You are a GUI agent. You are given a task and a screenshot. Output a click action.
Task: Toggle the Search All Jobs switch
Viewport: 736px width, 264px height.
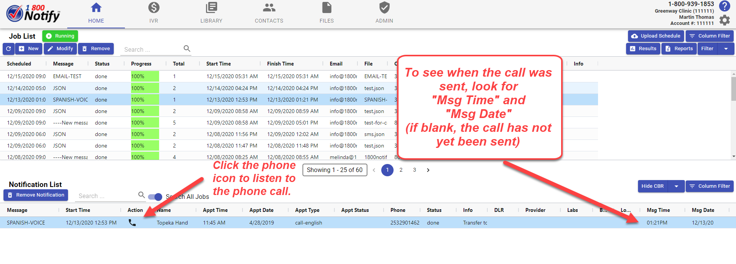(155, 197)
